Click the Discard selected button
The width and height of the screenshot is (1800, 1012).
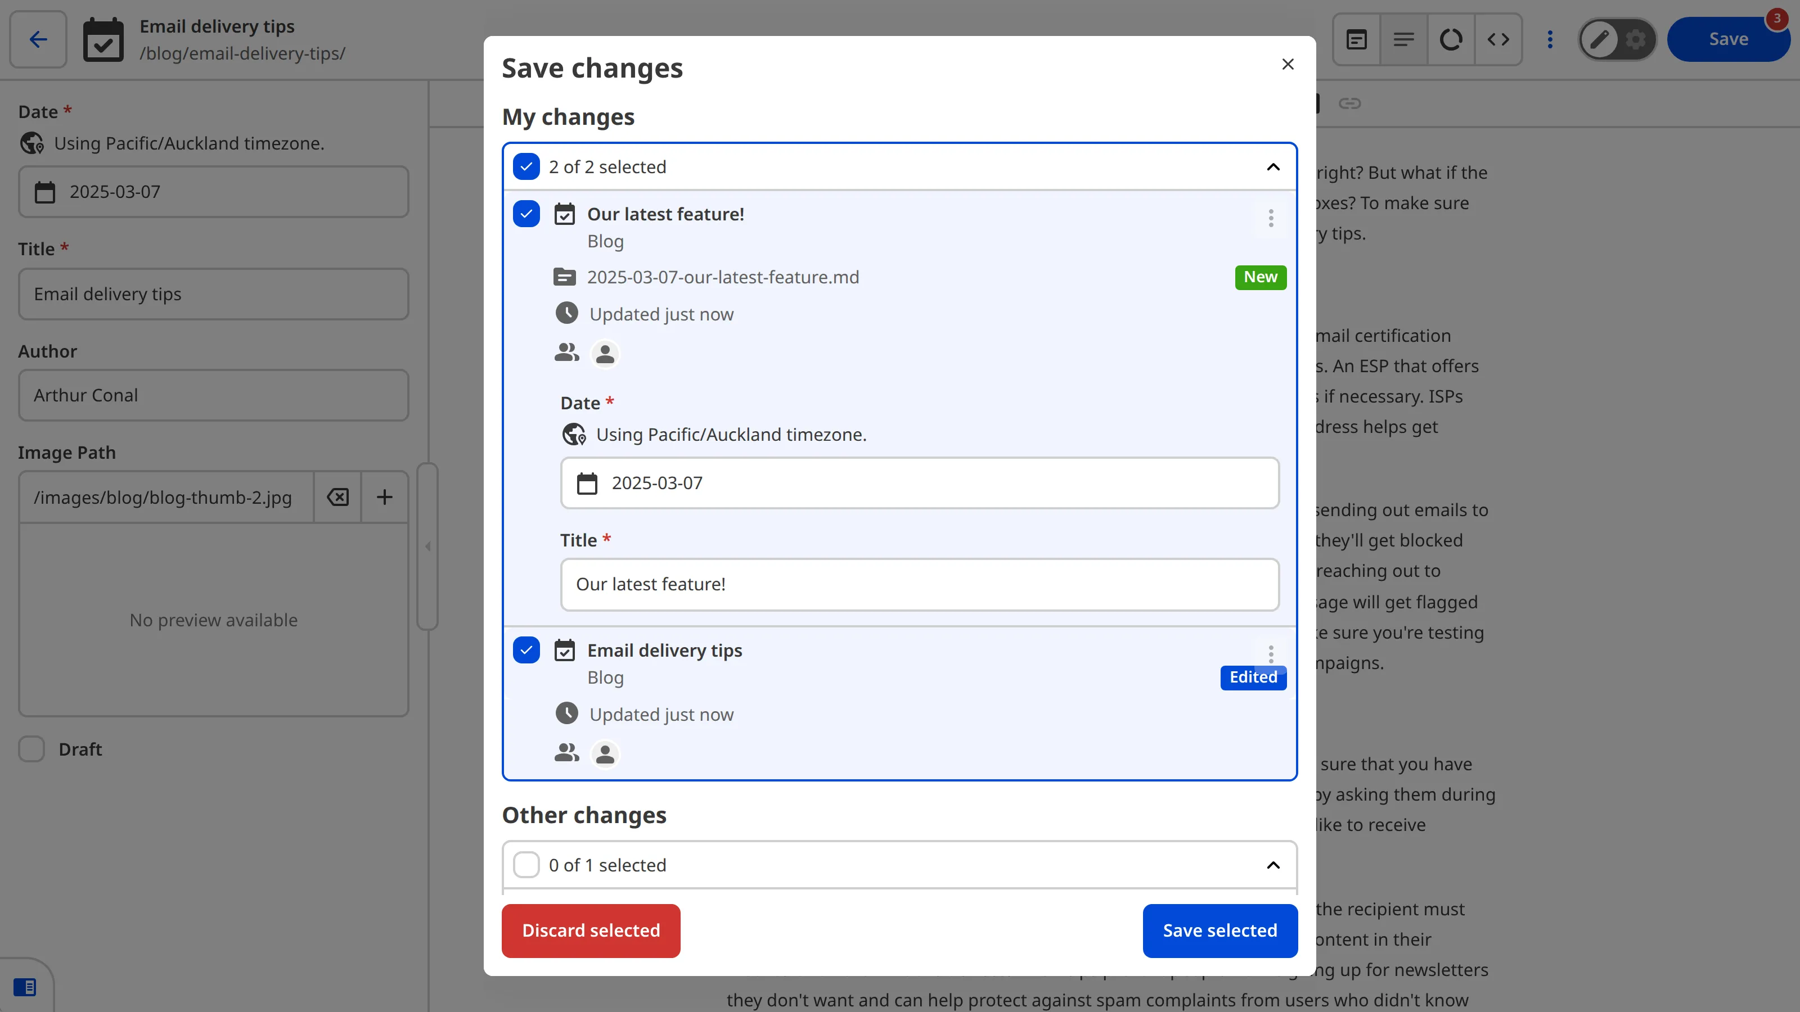[591, 930]
